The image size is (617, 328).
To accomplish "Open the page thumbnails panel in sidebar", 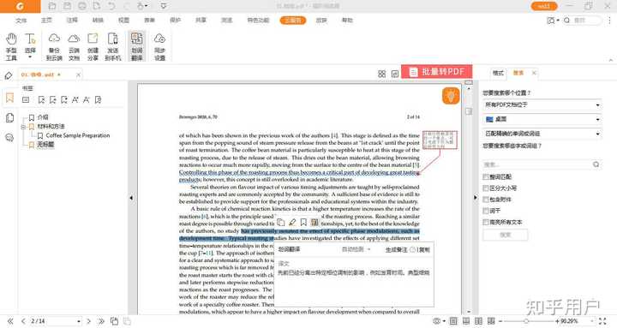I will (x=9, y=117).
